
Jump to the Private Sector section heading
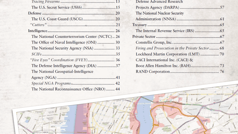tap(144, 37)
